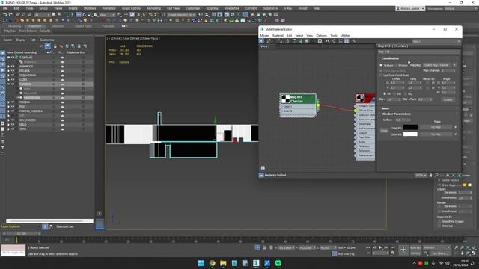Click the Rotate button in Coordinates
The width and height of the screenshot is (479, 269).
[x=448, y=99]
